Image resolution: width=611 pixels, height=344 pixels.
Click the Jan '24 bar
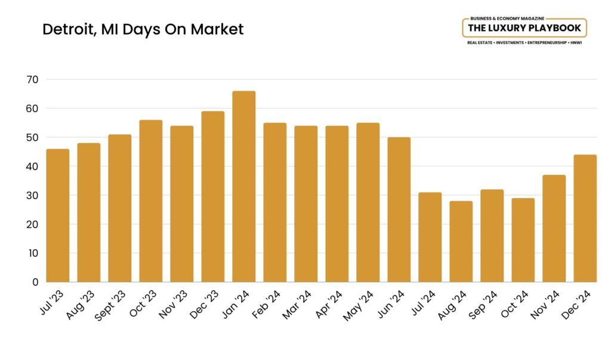[244, 186]
